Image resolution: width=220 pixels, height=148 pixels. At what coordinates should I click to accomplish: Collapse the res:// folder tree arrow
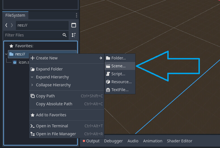coord(6,54)
